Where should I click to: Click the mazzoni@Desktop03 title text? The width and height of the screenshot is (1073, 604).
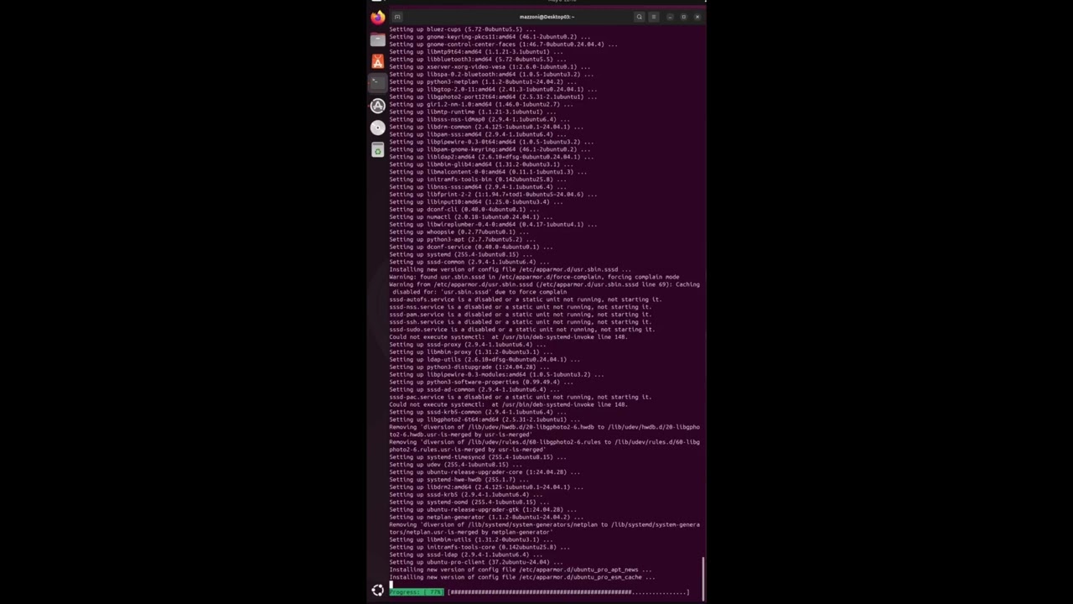point(547,17)
